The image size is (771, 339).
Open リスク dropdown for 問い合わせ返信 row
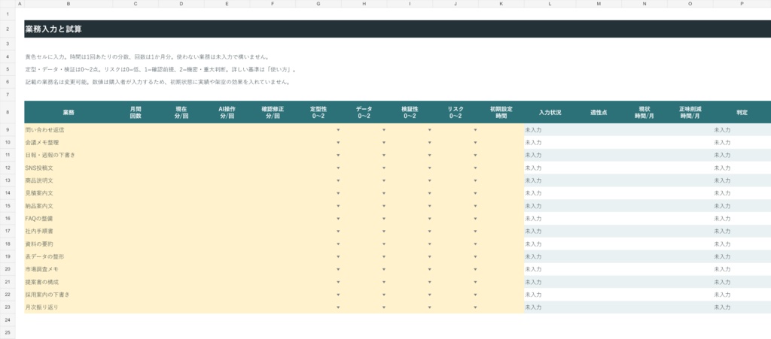[476, 130]
